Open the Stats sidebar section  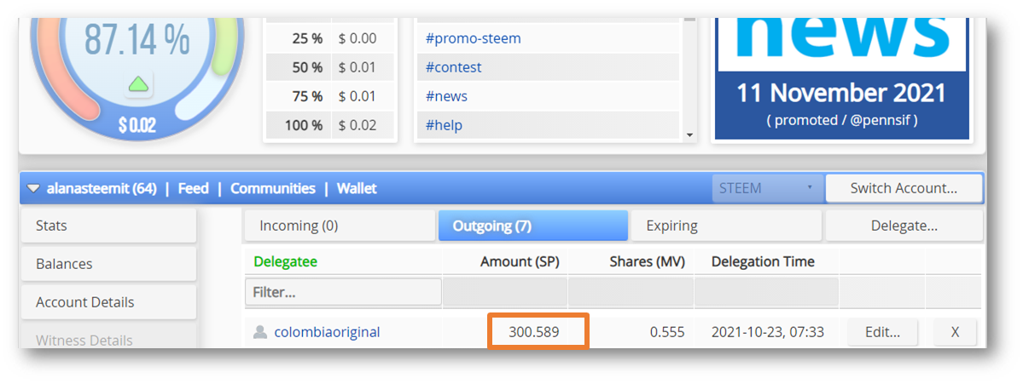tap(108, 226)
